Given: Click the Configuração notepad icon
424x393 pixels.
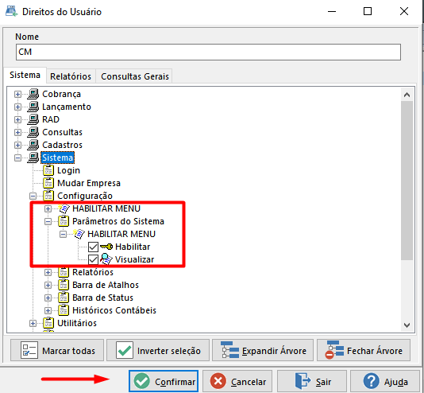Looking at the screenshot, I should [48, 196].
